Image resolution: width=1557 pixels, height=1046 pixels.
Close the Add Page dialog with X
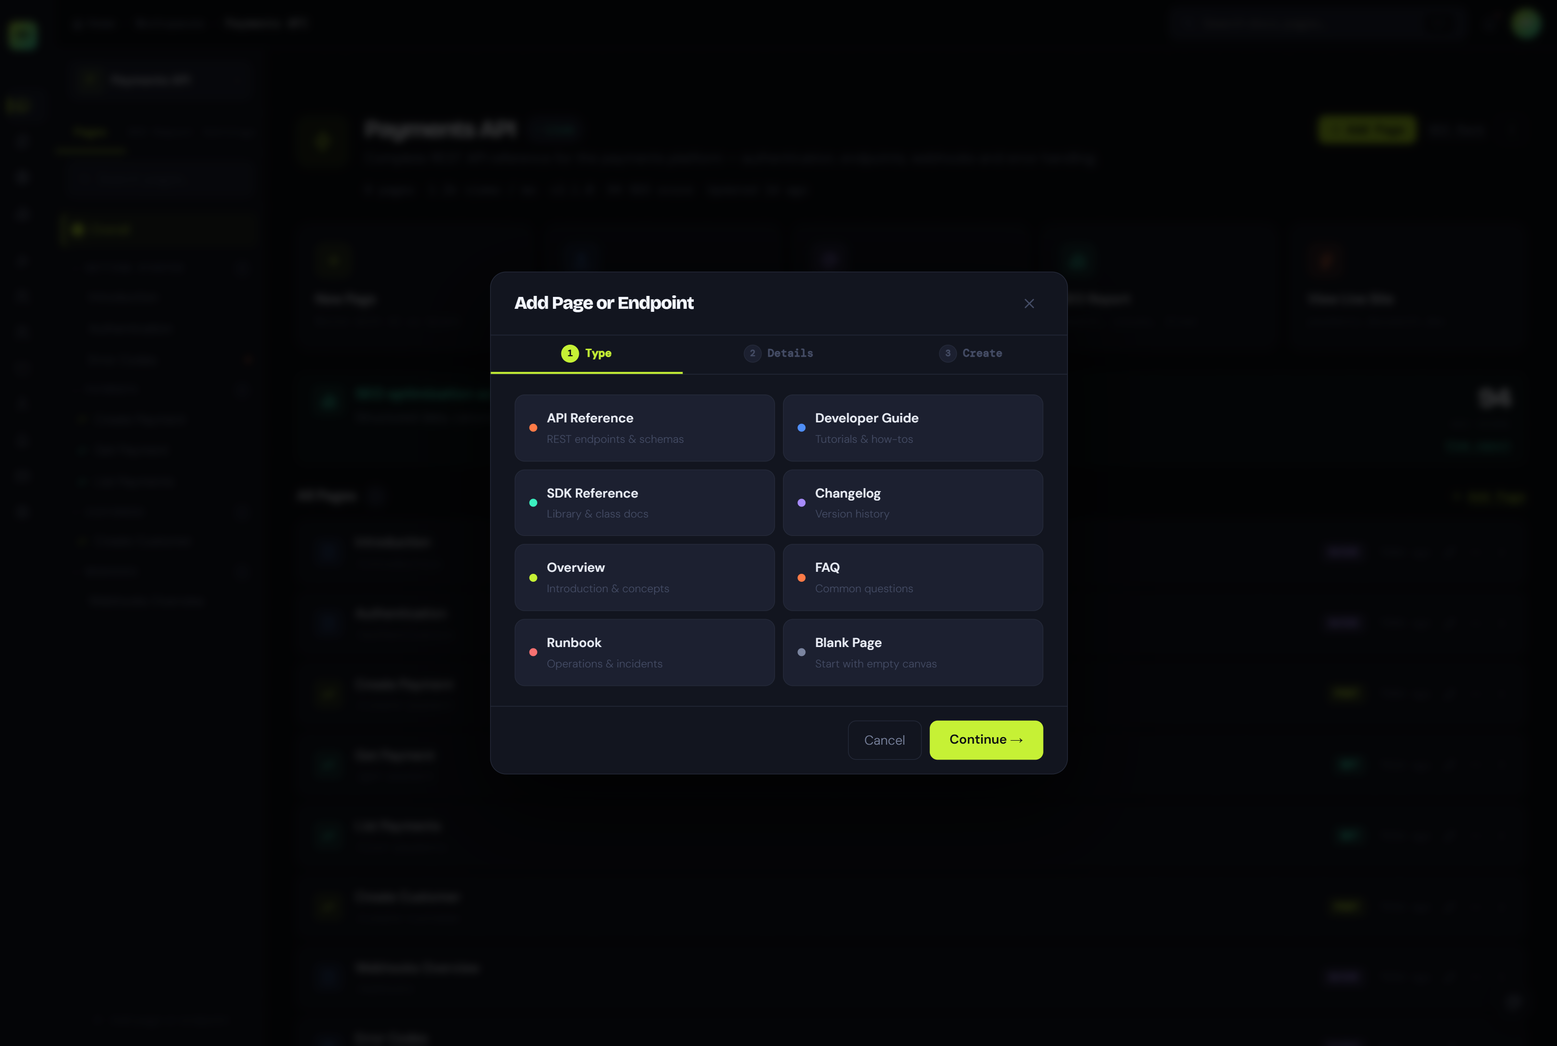pyautogui.click(x=1030, y=303)
